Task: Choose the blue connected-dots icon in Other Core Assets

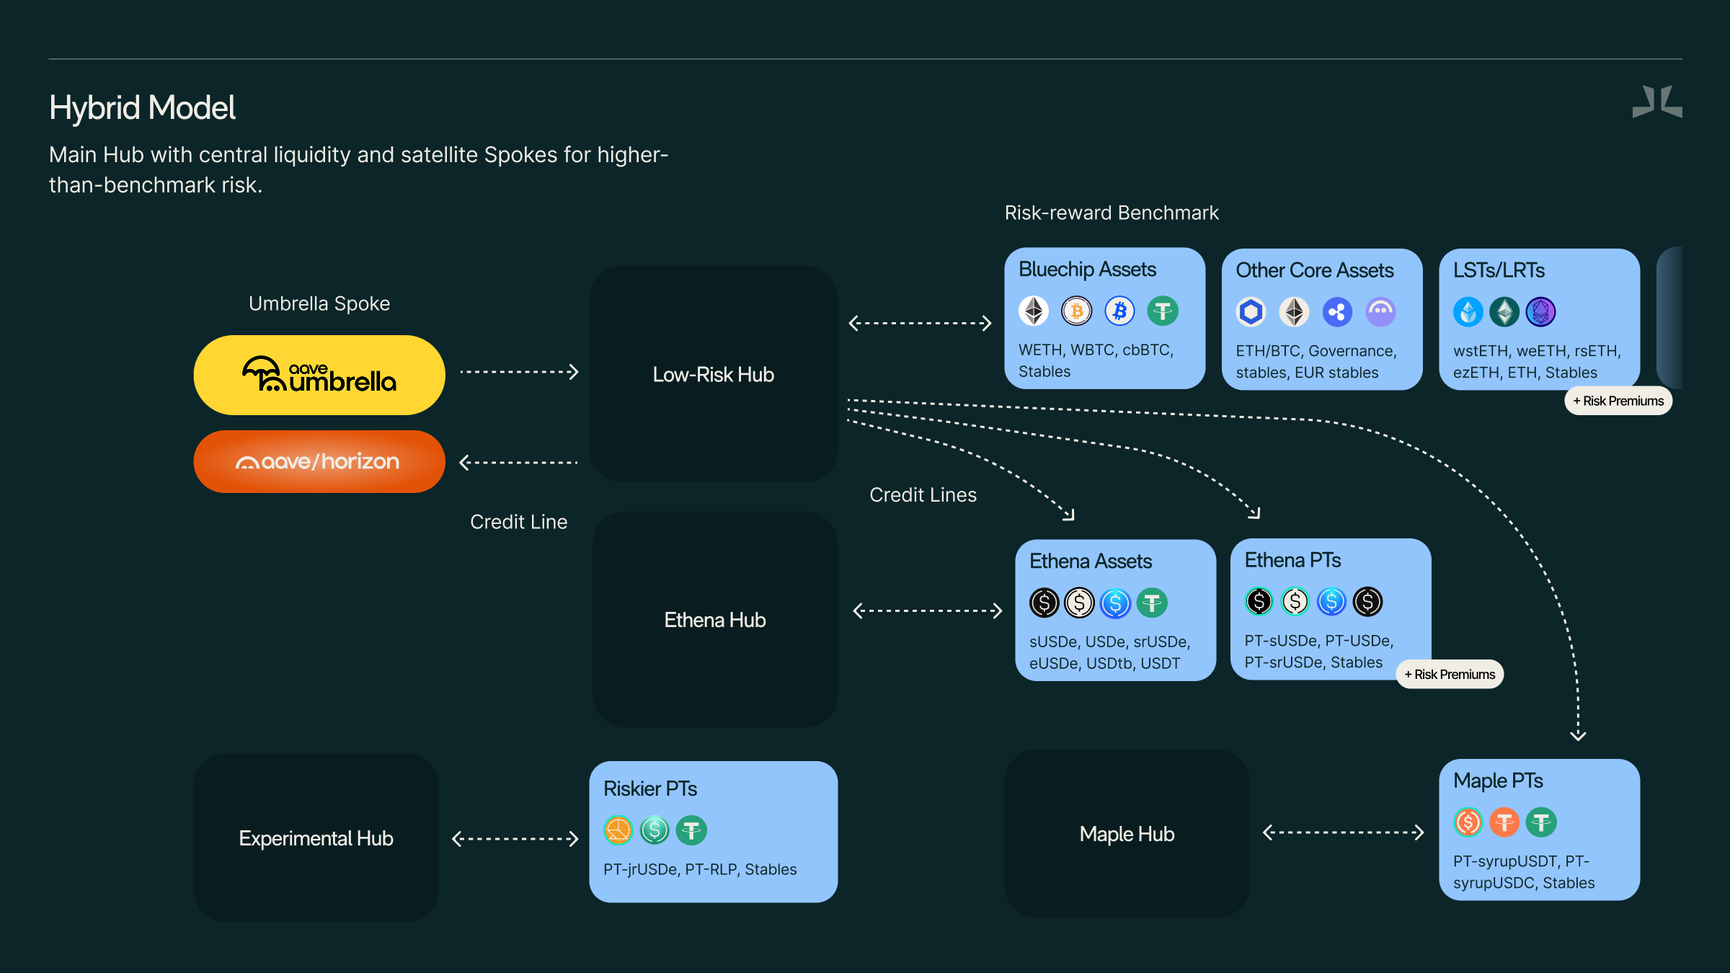Action: point(1337,312)
